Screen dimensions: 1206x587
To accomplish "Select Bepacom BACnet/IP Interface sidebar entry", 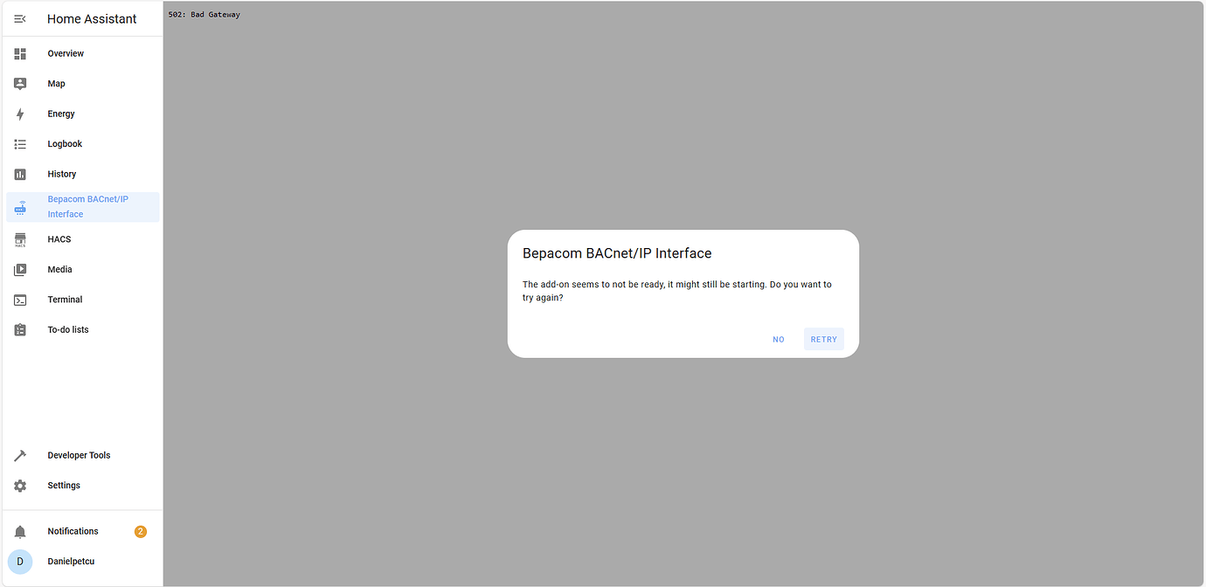I will [83, 207].
